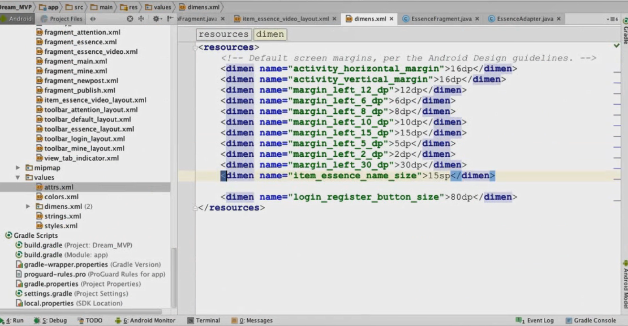Expand the mipmap folder arrow
Screen dimensions: 628x326
[18, 167]
